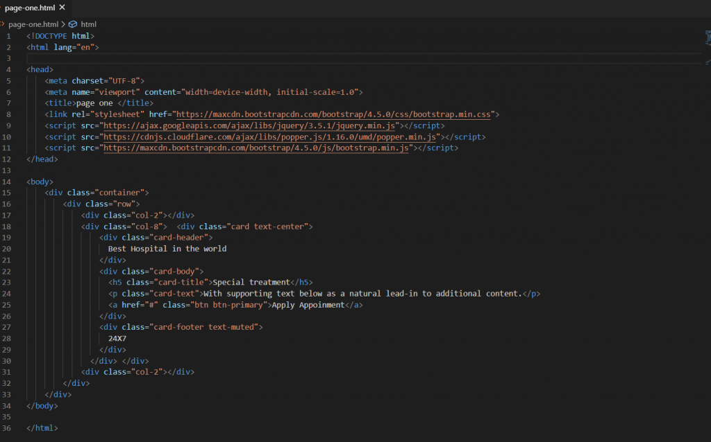The width and height of the screenshot is (711, 442).
Task: Place cursor in "Apply Appoinment" anchor text
Action: pos(308,305)
